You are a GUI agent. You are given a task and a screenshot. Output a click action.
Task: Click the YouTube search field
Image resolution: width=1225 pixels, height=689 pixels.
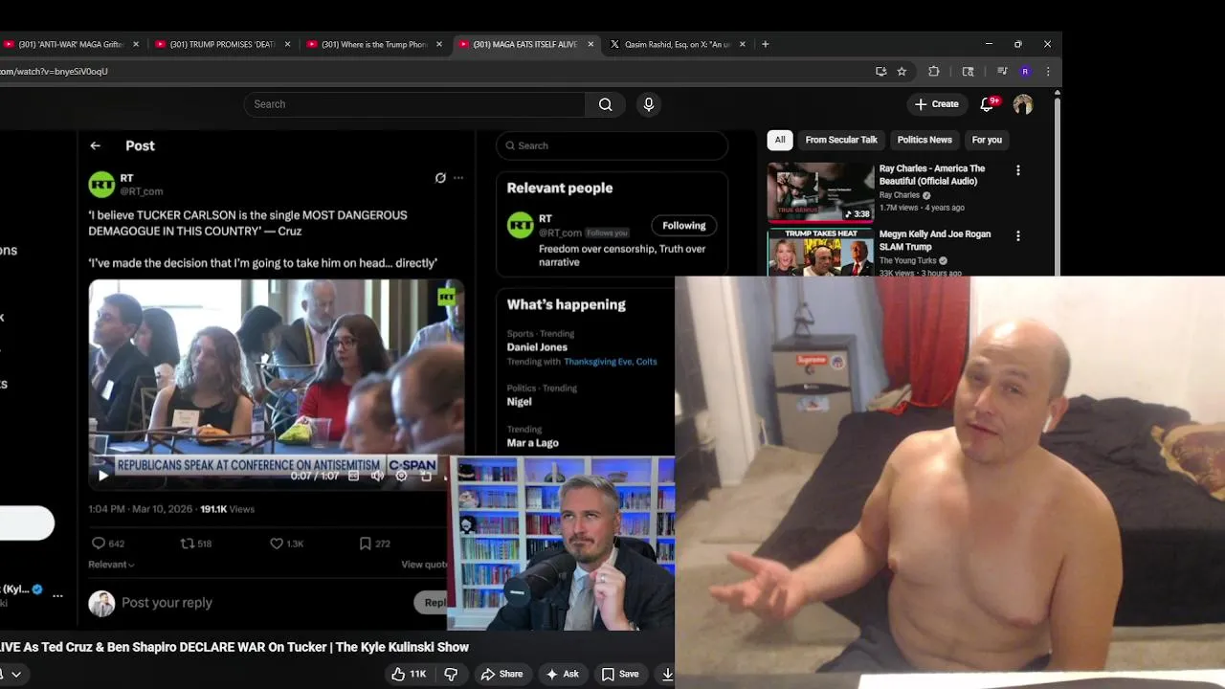(414, 104)
